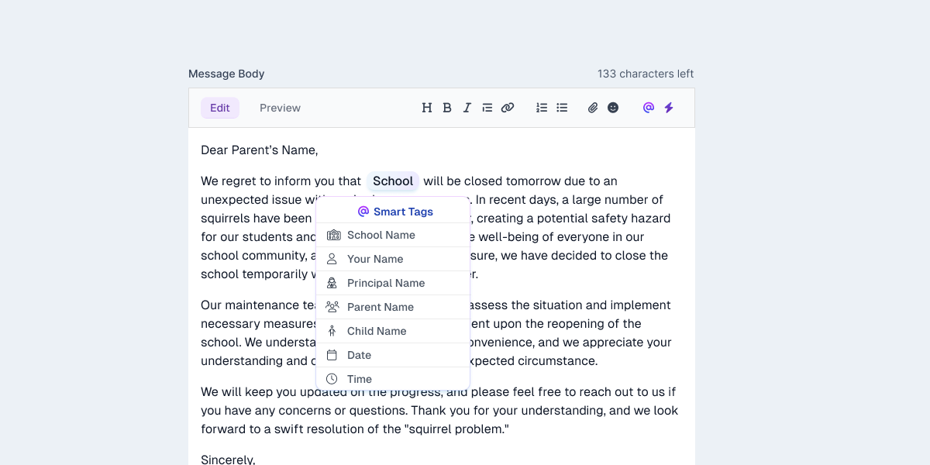930x465 pixels.
Task: Apply heading formatting with the H icon
Action: pos(427,108)
